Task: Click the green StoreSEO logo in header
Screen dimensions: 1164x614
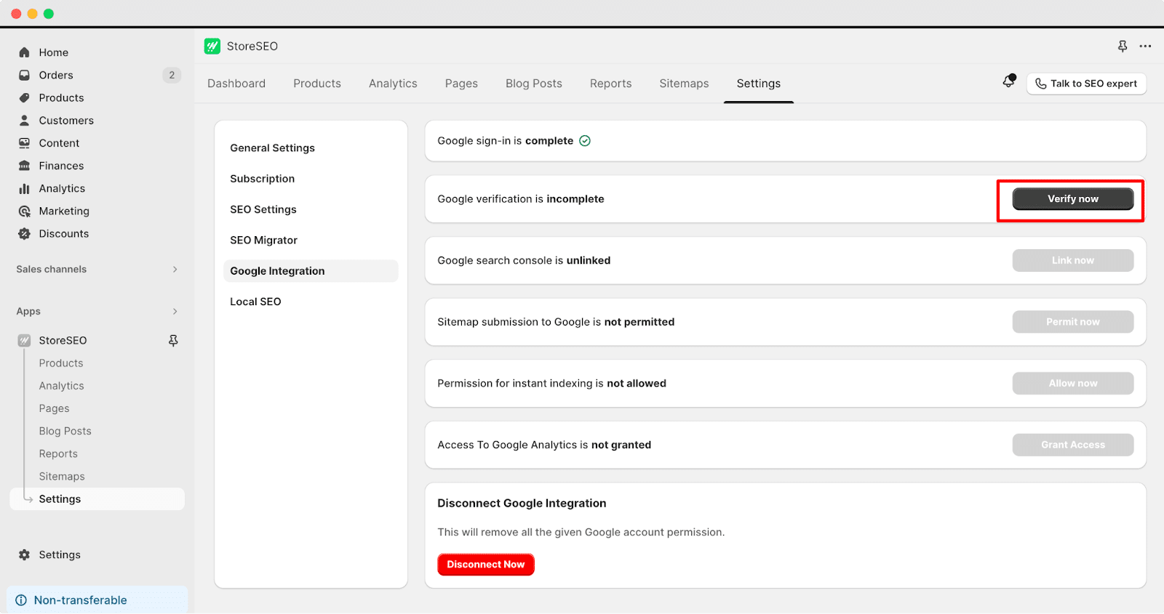Action: click(212, 46)
